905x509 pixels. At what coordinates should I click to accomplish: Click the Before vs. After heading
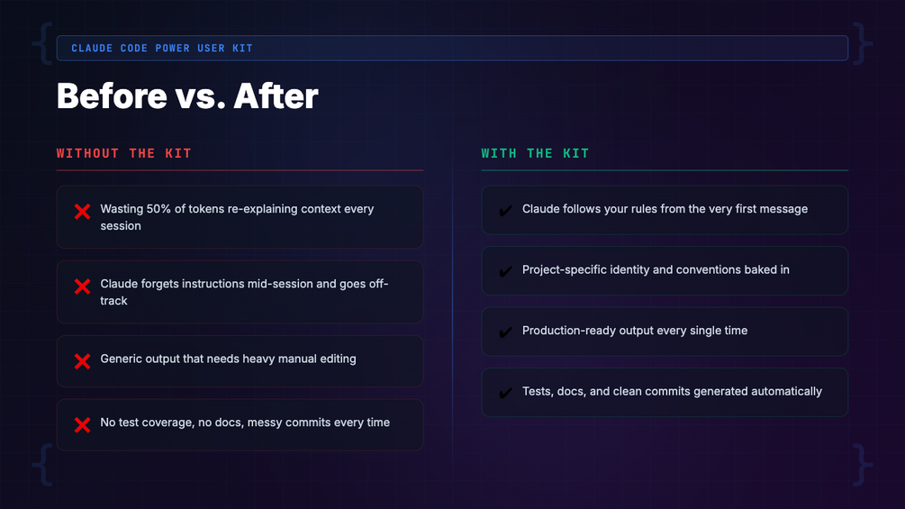187,96
